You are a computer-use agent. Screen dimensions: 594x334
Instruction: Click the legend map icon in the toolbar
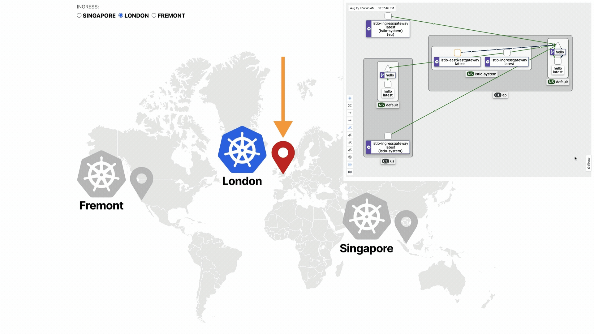pyautogui.click(x=350, y=172)
